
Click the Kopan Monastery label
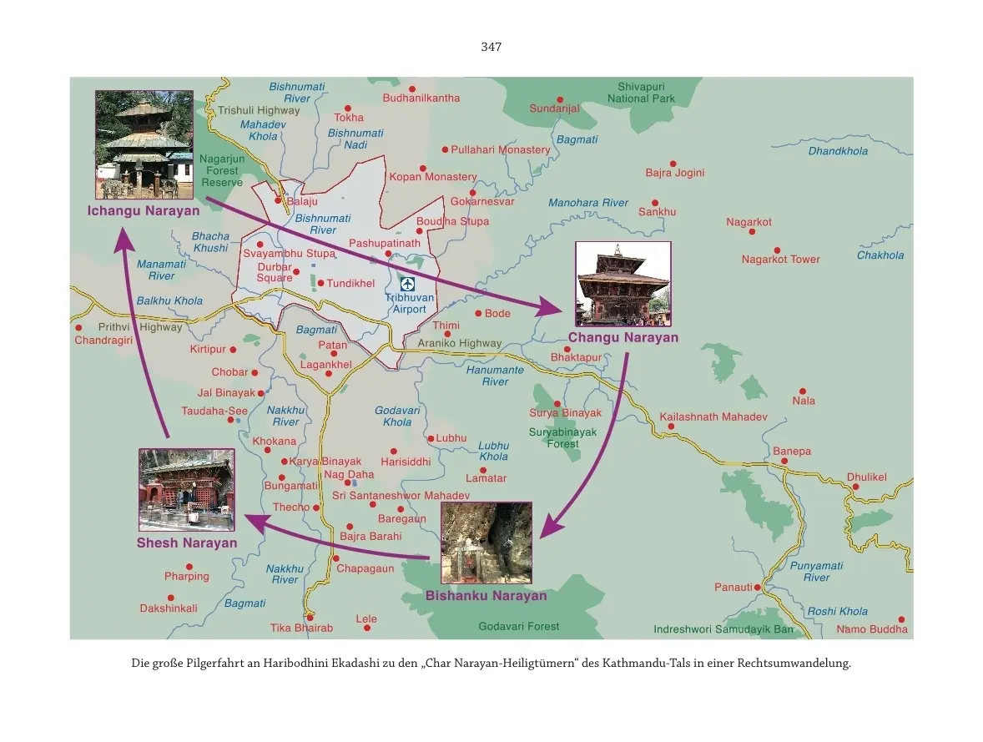point(433,177)
